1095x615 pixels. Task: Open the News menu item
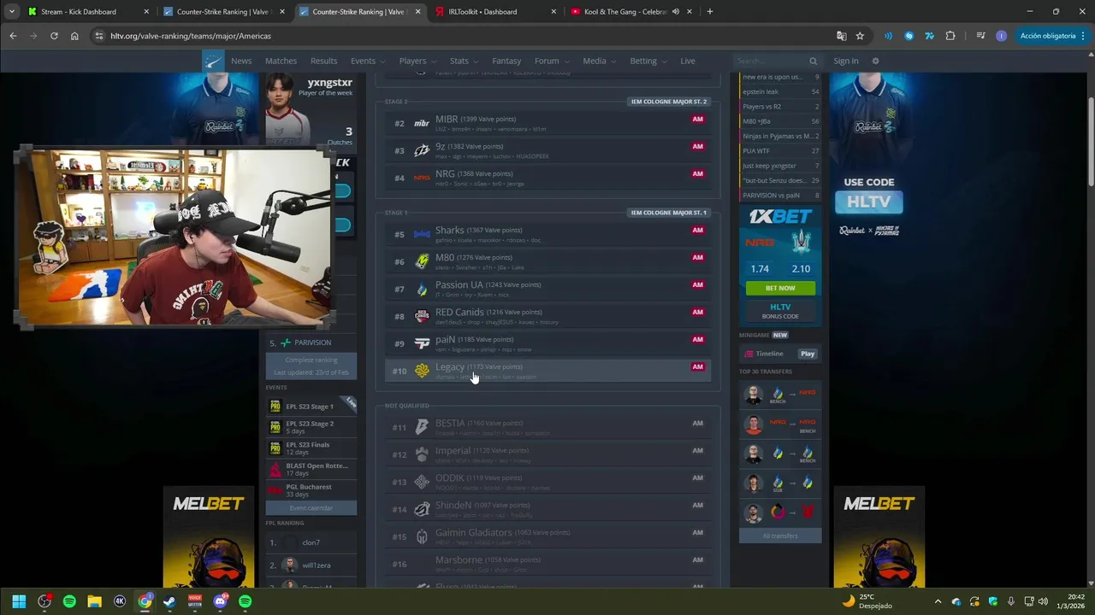click(241, 61)
